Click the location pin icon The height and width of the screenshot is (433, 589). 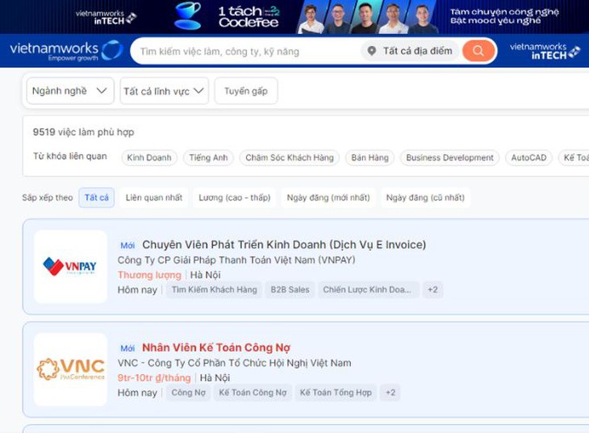click(371, 51)
